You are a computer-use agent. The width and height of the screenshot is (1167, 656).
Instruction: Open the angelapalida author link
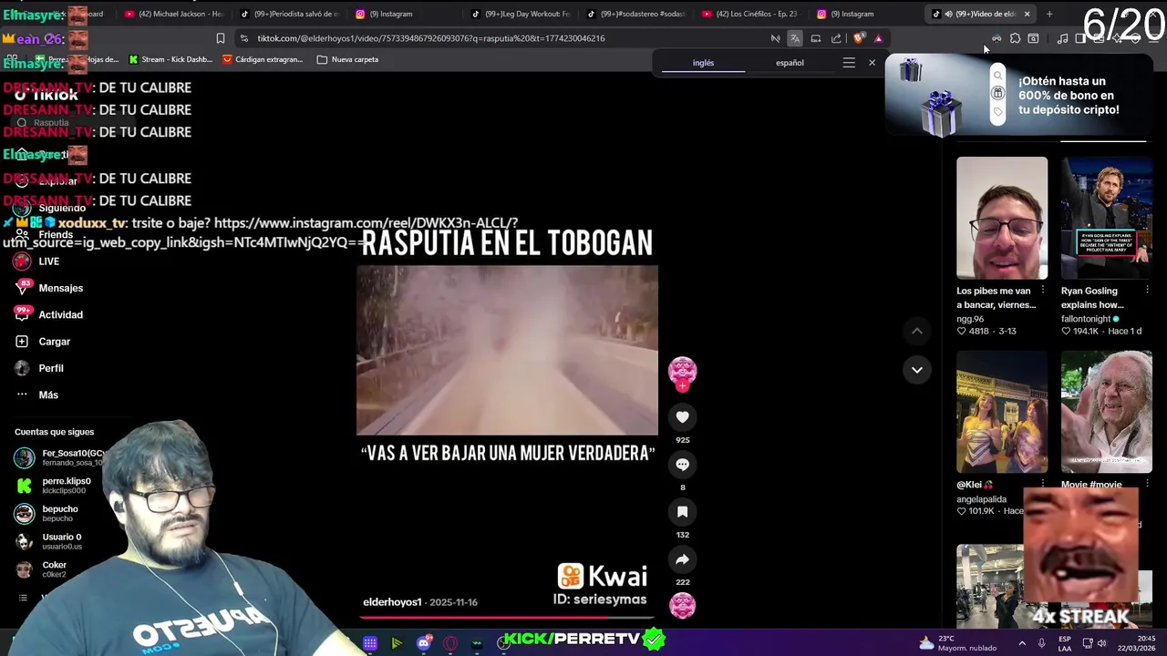pos(981,499)
